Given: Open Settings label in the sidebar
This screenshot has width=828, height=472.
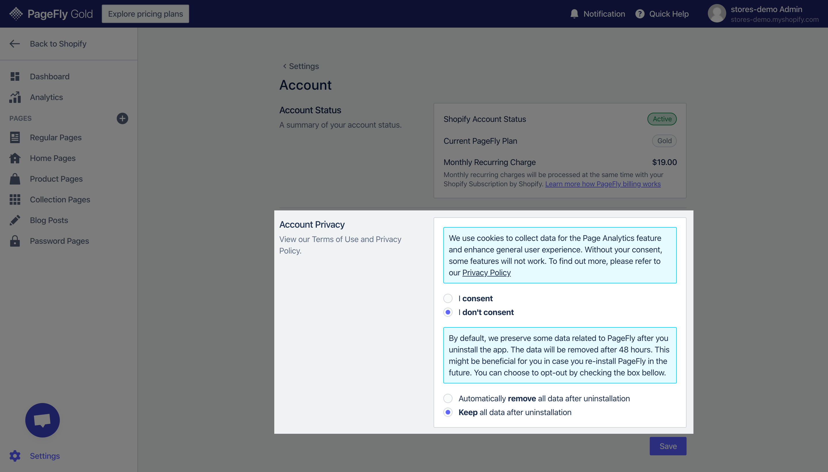Looking at the screenshot, I should [45, 456].
